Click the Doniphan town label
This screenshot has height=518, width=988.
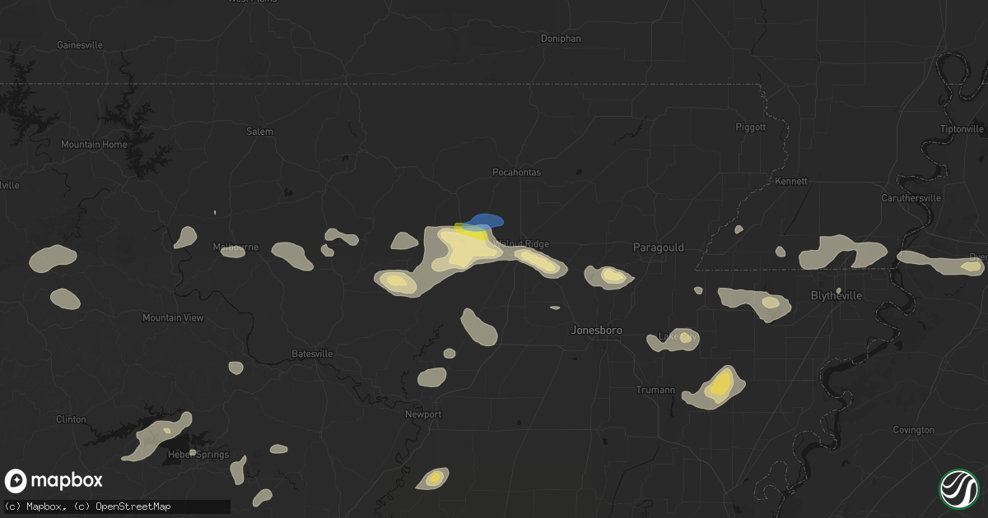pyautogui.click(x=562, y=39)
